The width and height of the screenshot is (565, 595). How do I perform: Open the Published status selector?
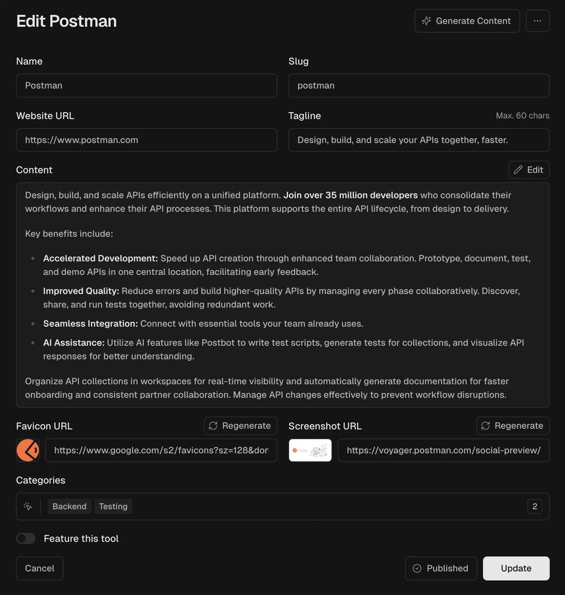pos(441,568)
